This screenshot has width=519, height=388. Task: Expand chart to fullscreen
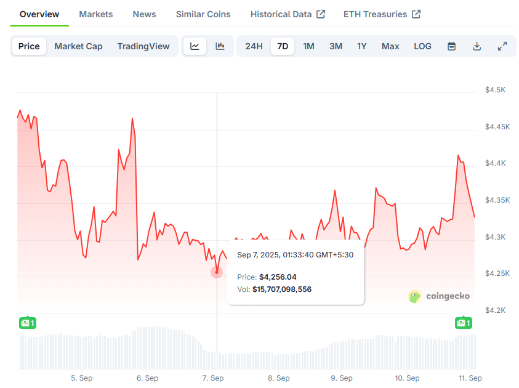[502, 46]
